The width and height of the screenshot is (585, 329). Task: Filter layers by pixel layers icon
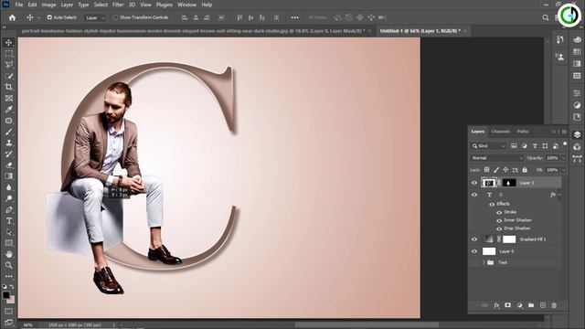point(514,146)
